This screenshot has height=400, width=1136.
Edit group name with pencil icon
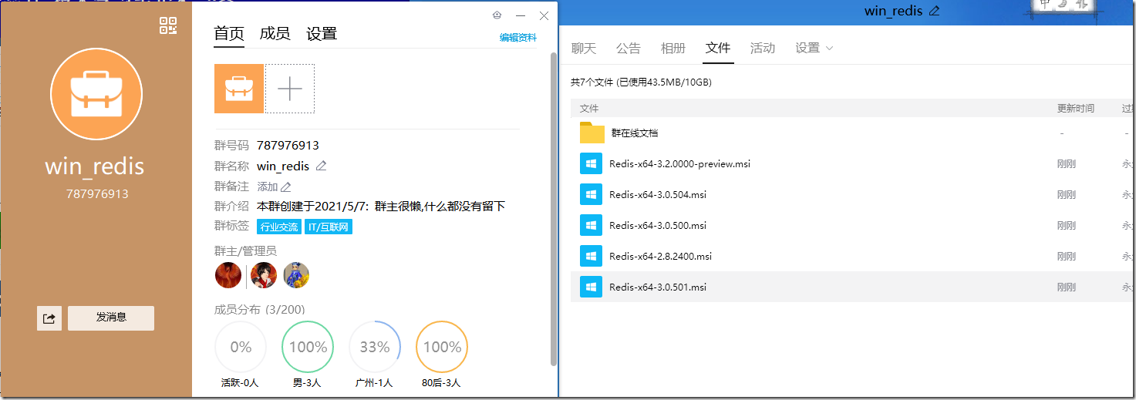tap(322, 166)
